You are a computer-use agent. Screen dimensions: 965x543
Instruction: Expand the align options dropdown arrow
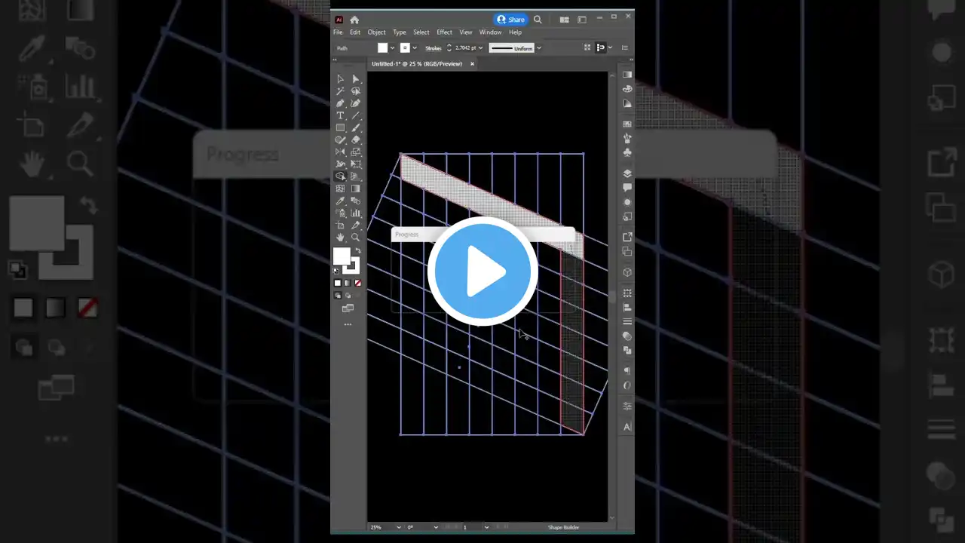tap(609, 48)
